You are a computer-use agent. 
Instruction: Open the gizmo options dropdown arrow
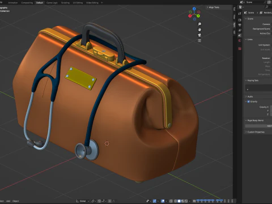click(158, 201)
